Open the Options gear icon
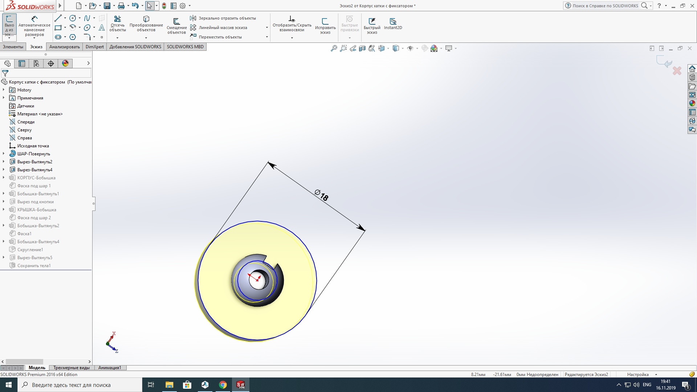This screenshot has height=392, width=697. (183, 6)
